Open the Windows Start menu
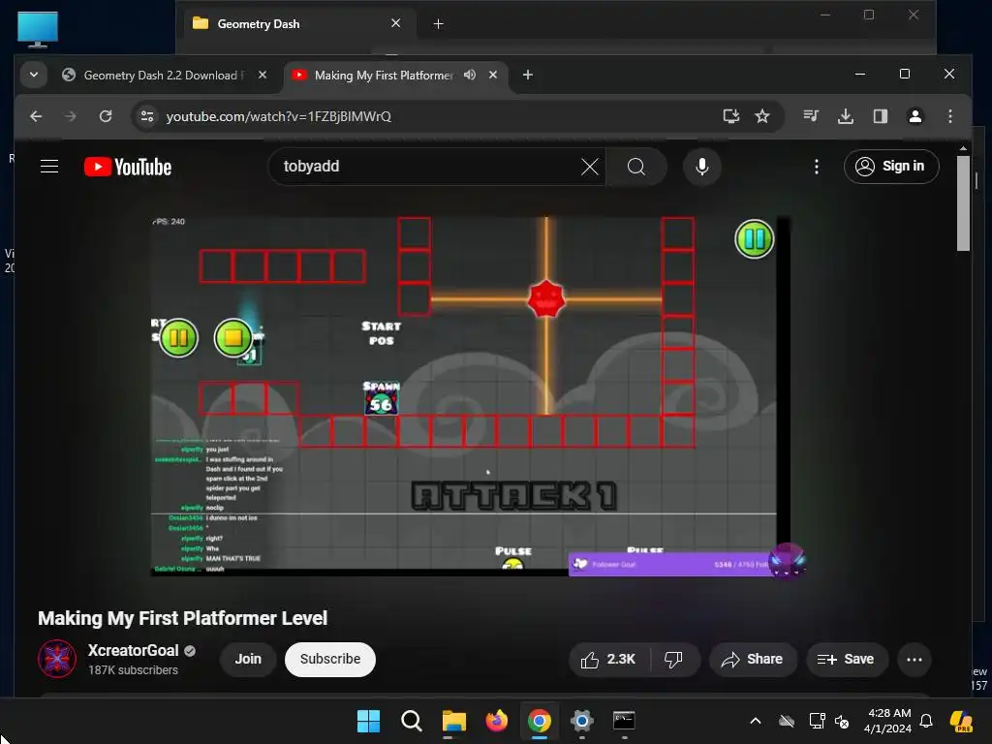Viewport: 992px width, 744px height. click(x=369, y=721)
